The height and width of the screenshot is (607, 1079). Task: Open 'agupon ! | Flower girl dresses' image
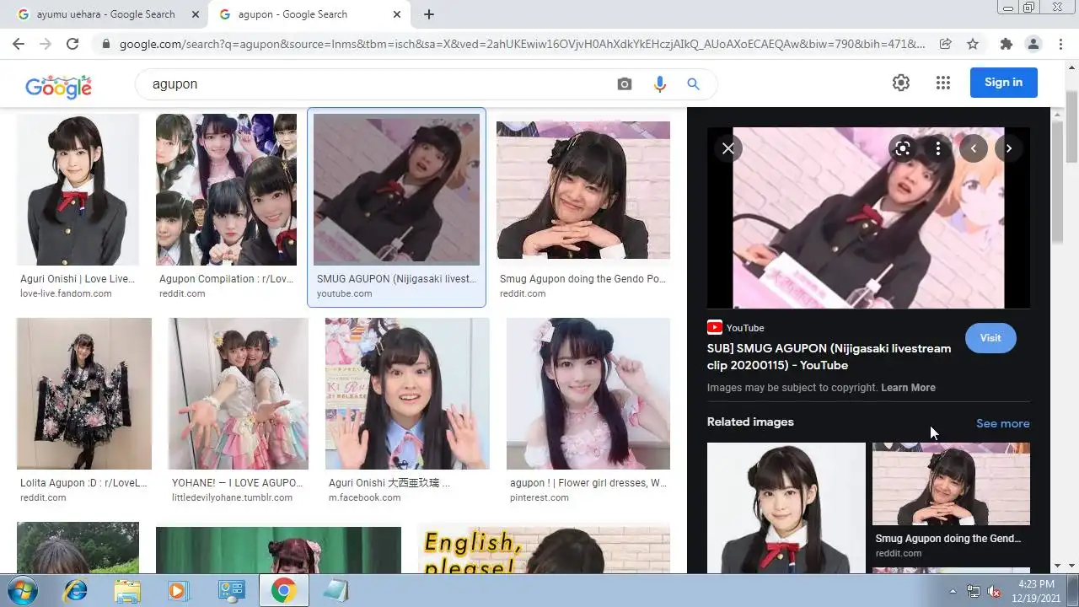588,394
